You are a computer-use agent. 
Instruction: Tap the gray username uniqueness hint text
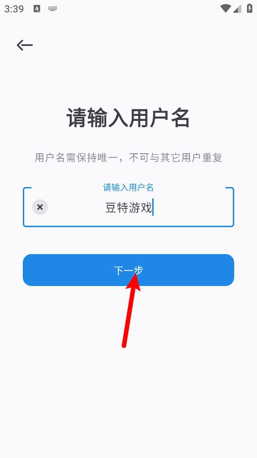(x=128, y=158)
